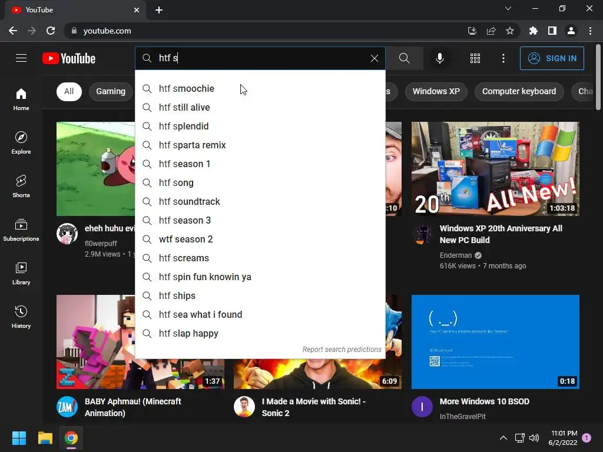603x452 pixels.
Task: Open the YouTube hamburger guide menu
Action: (21, 58)
